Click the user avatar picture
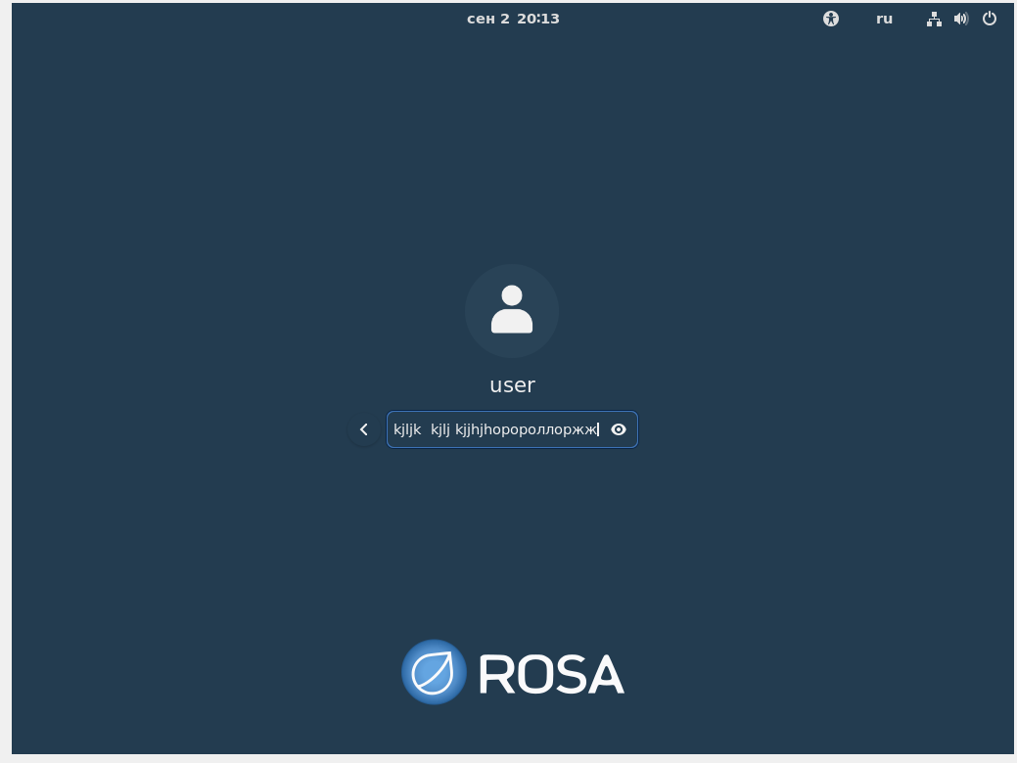This screenshot has width=1017, height=763. coord(512,311)
